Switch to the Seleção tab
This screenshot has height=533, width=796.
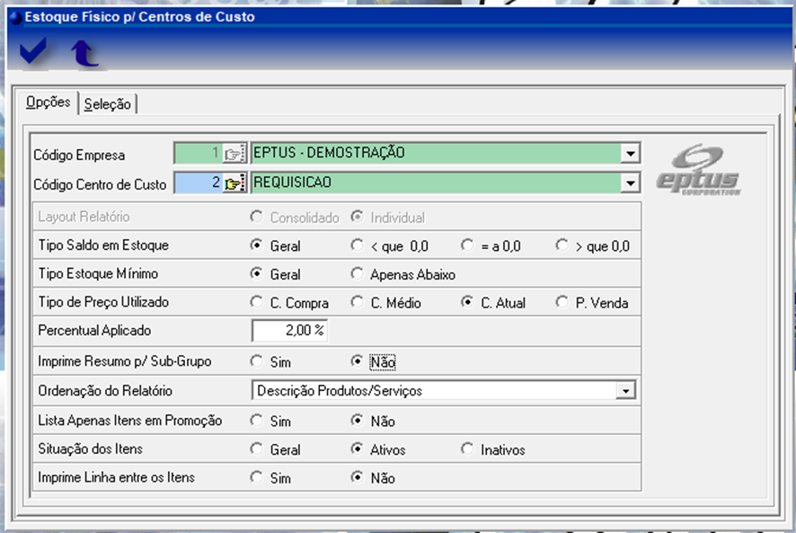point(108,104)
